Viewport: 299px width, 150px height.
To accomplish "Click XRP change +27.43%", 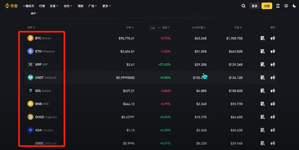I will (x=164, y=64).
